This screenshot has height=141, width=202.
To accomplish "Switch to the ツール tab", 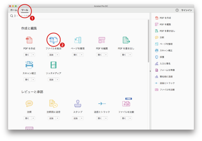I will (25, 10).
